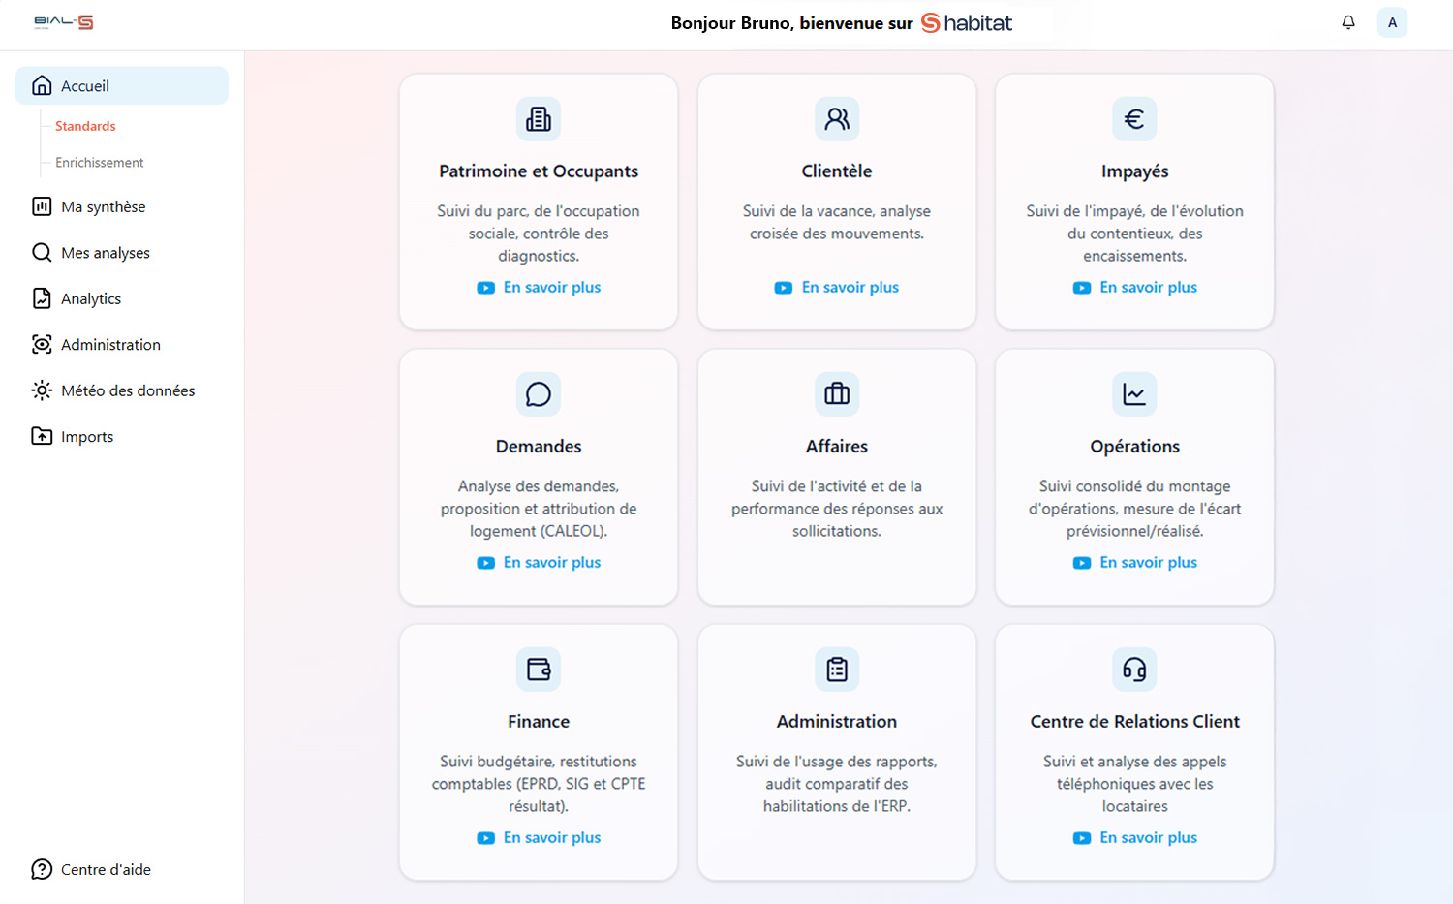Open the user avatar menu
1453x904 pixels.
click(x=1392, y=22)
